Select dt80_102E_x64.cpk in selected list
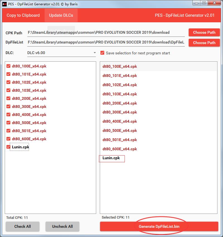Viewport: 223px width, 237px height. coord(159,85)
